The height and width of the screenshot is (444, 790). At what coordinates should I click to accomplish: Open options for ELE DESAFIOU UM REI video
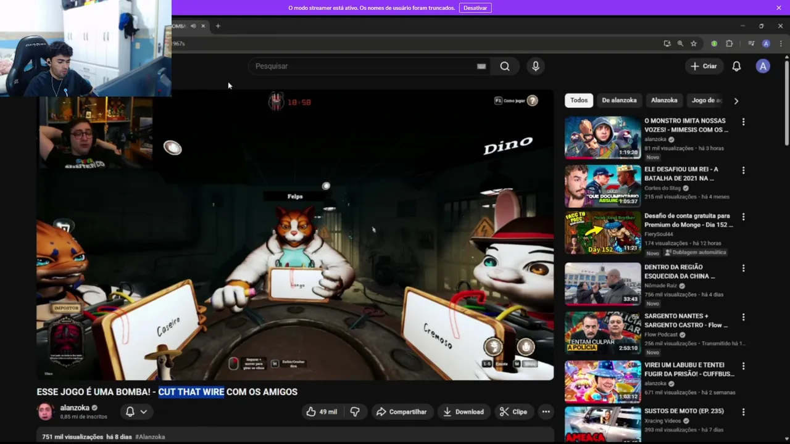pyautogui.click(x=743, y=170)
